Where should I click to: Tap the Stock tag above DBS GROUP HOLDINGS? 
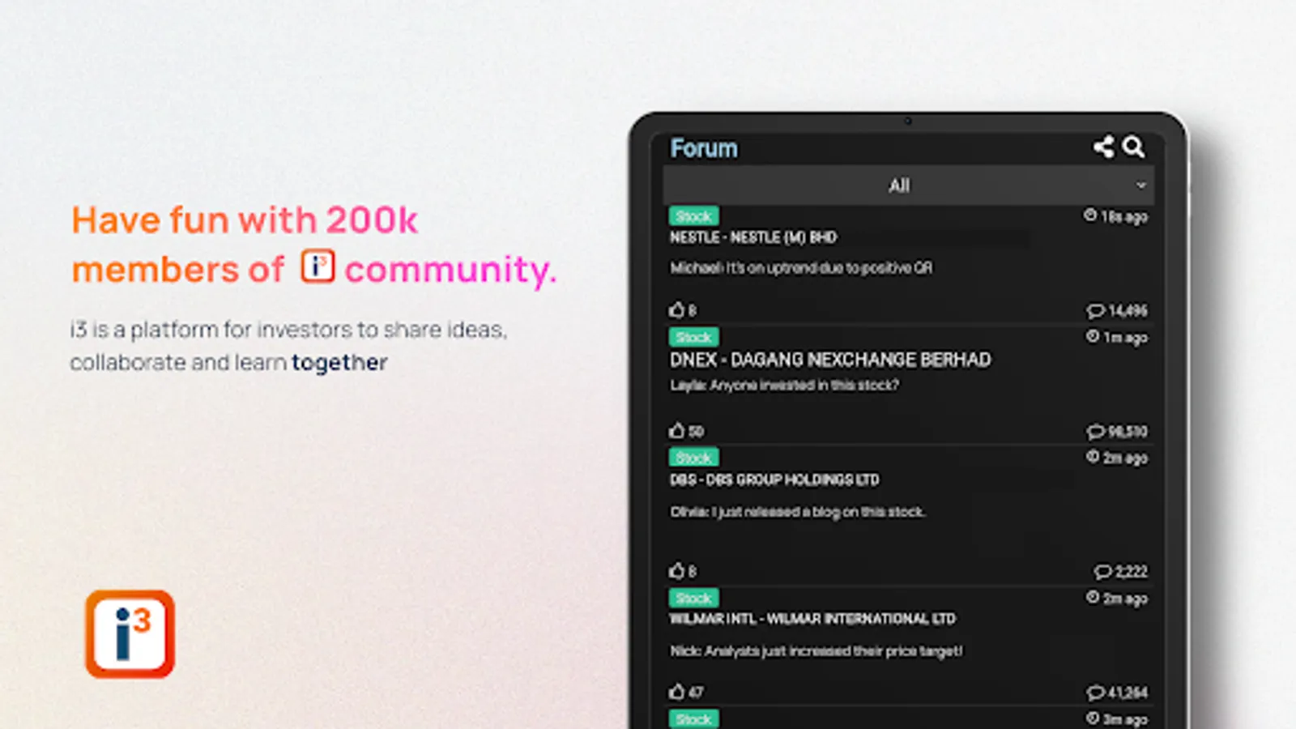pyautogui.click(x=693, y=458)
